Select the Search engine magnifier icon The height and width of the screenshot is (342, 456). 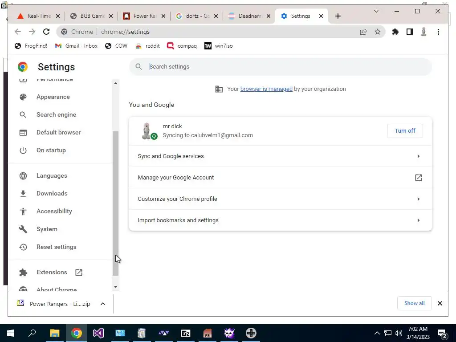[23, 114]
